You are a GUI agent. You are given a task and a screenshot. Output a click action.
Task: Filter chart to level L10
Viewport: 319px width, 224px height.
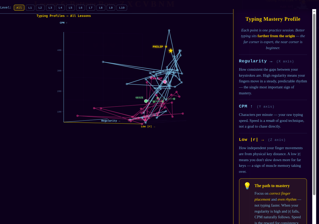(122, 8)
